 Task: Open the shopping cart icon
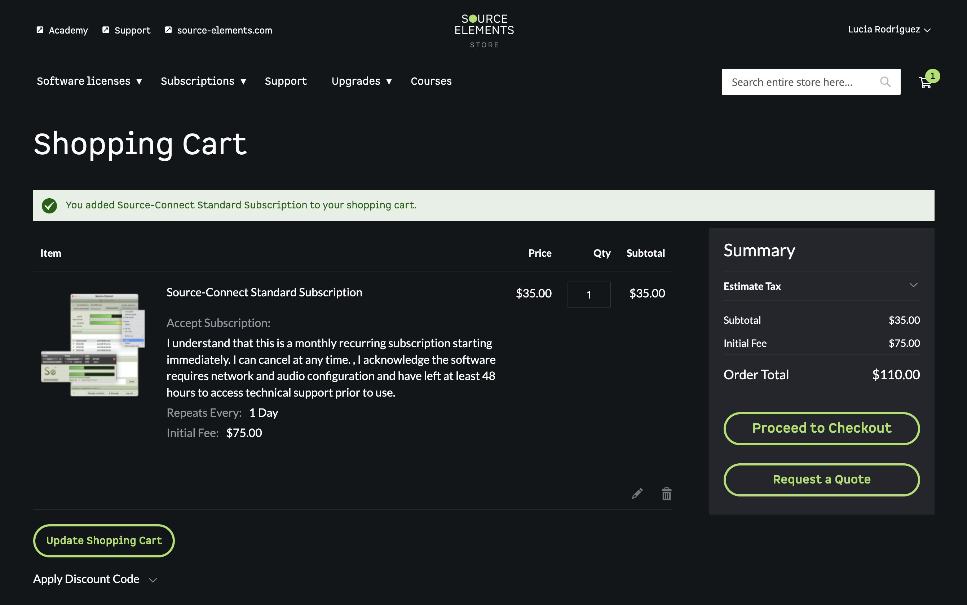[x=924, y=83]
